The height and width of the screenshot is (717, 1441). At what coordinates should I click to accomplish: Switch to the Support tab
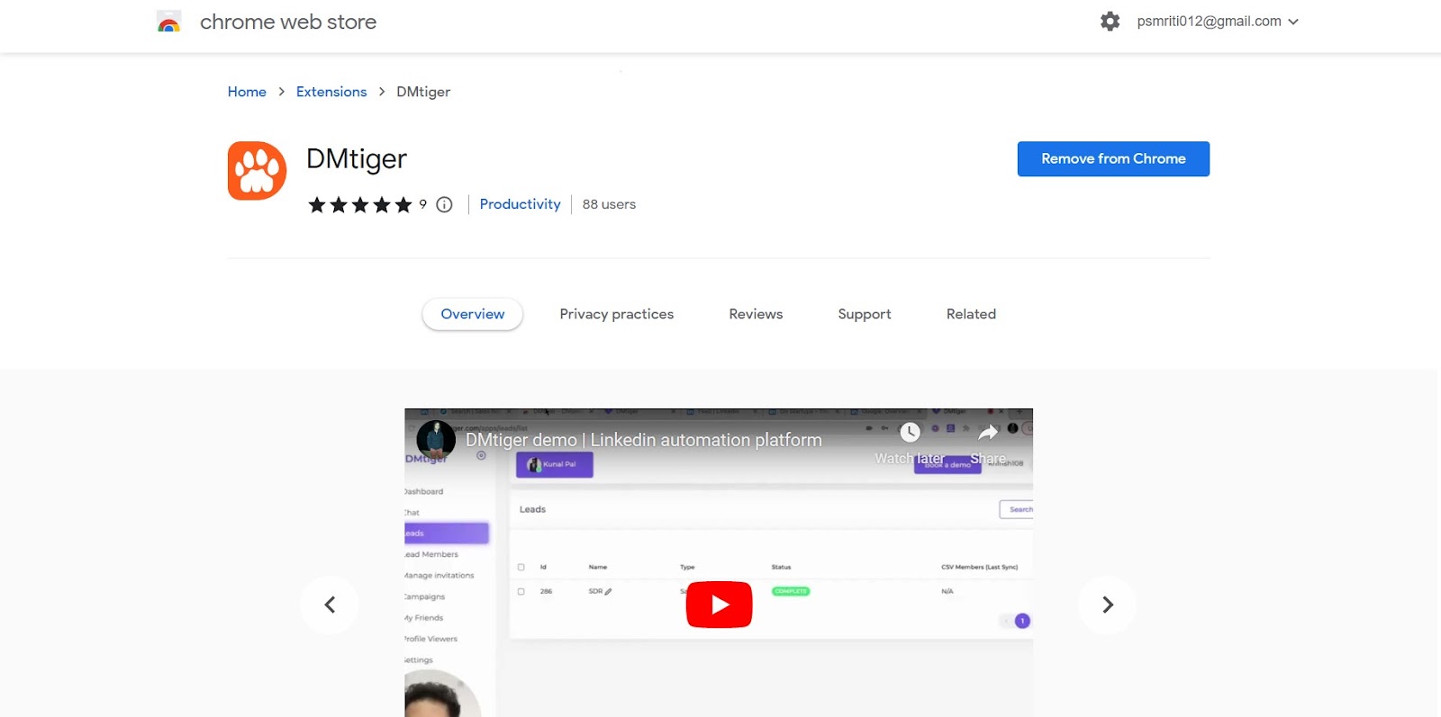(x=865, y=314)
